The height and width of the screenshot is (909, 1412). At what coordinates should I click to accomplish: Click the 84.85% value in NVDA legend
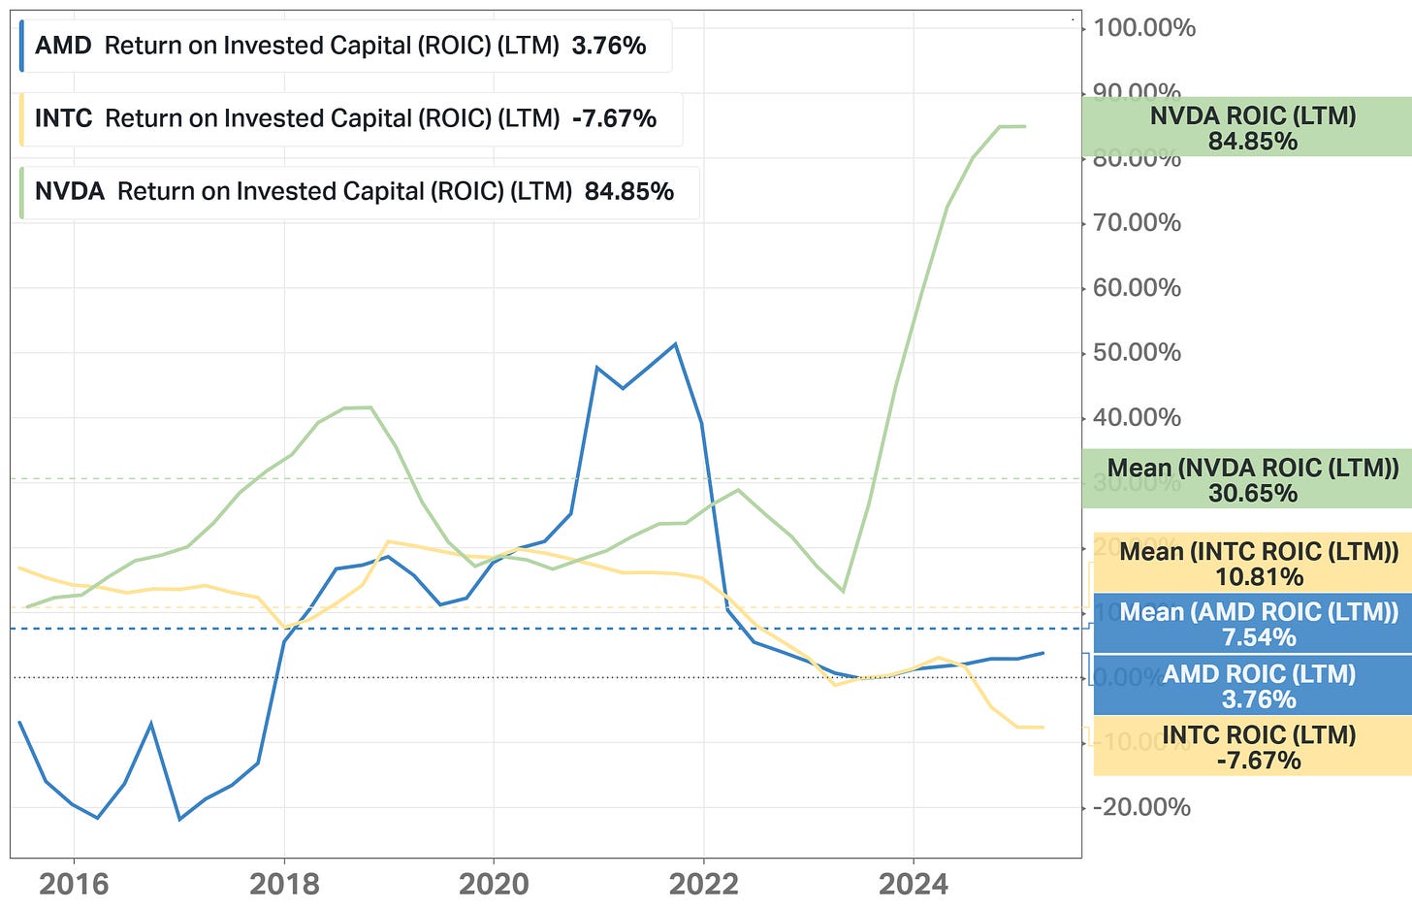629,191
